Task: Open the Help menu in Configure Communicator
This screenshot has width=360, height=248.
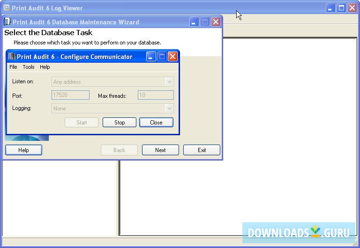Action: pos(45,67)
